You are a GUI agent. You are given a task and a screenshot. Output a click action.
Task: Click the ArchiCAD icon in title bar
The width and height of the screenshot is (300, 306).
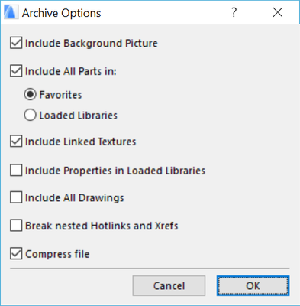(11, 12)
